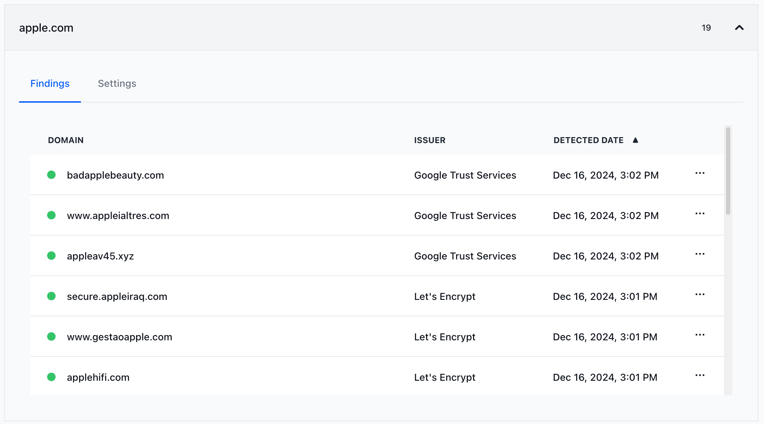This screenshot has height=424, width=764.
Task: Click green status dot for badapplebeauty.com
Action: pyautogui.click(x=51, y=175)
